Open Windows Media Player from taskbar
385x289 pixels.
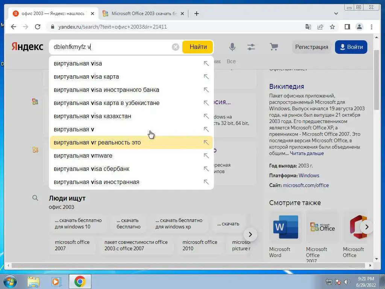click(56, 281)
